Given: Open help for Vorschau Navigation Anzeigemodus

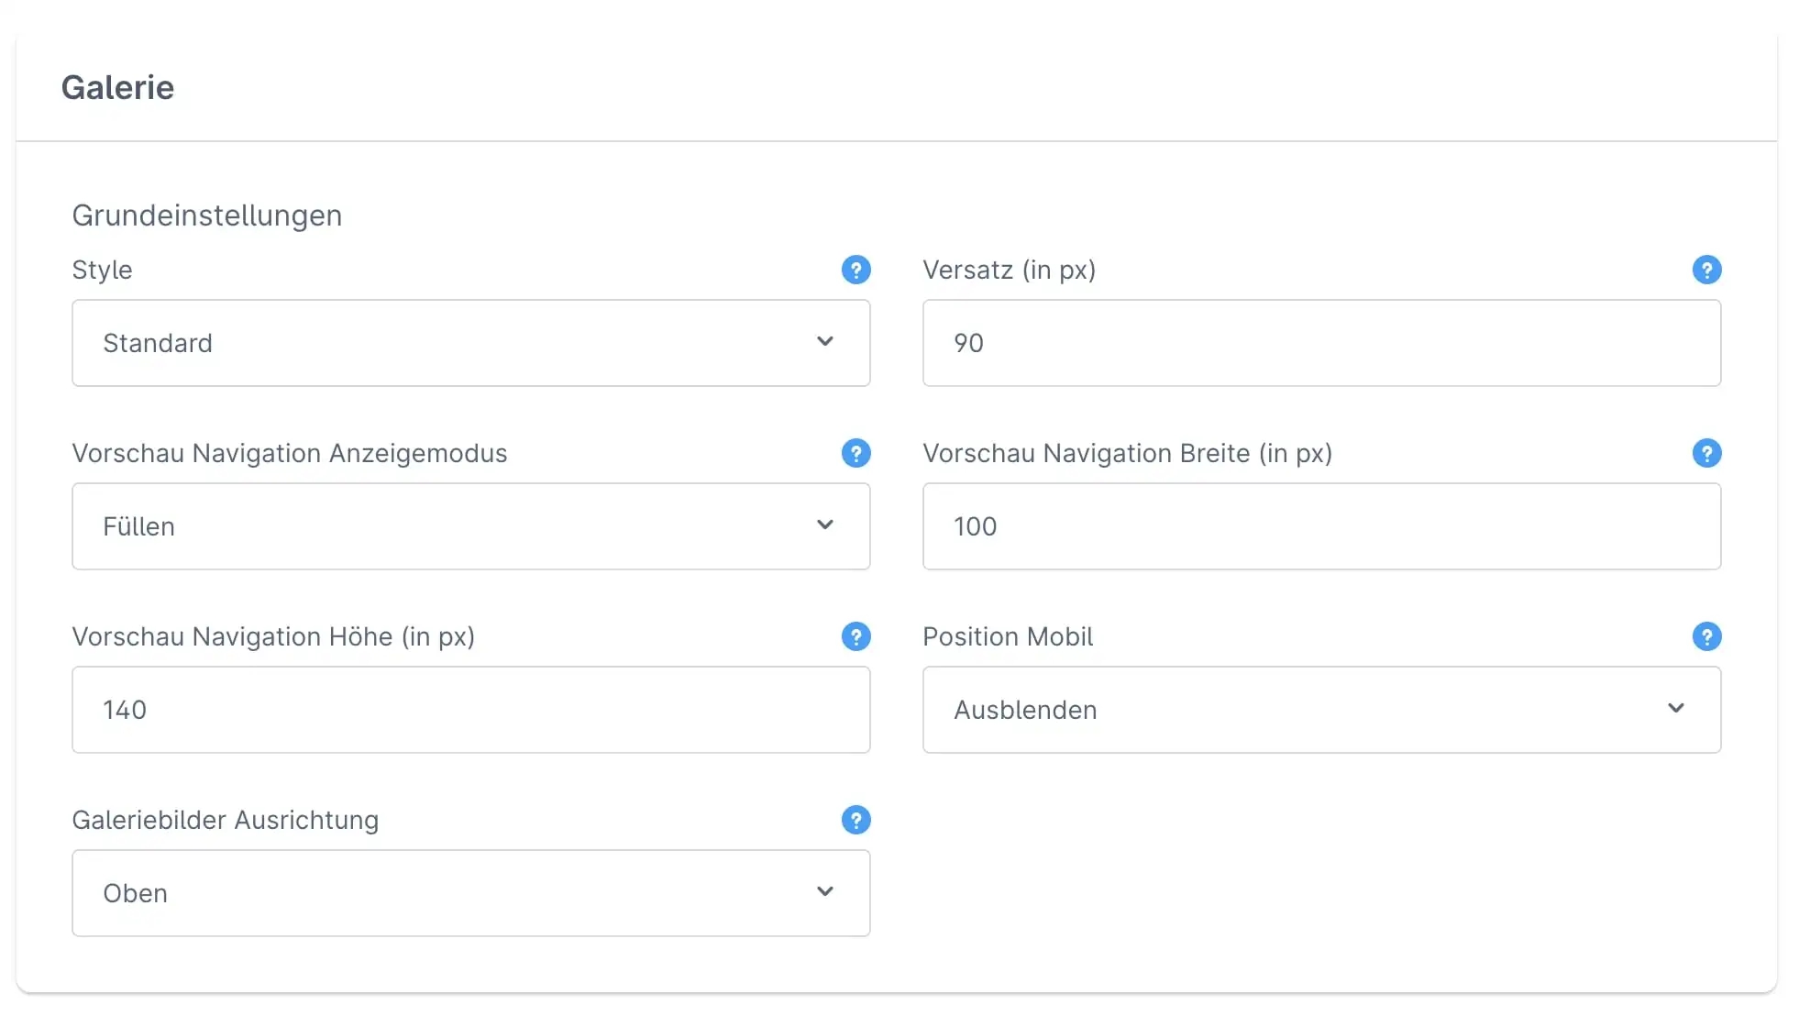Looking at the screenshot, I should (x=855, y=453).
